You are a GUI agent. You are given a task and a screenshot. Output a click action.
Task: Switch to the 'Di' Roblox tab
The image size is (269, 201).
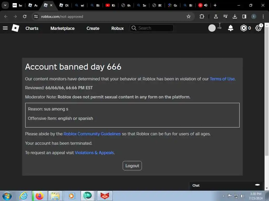coord(64,5)
